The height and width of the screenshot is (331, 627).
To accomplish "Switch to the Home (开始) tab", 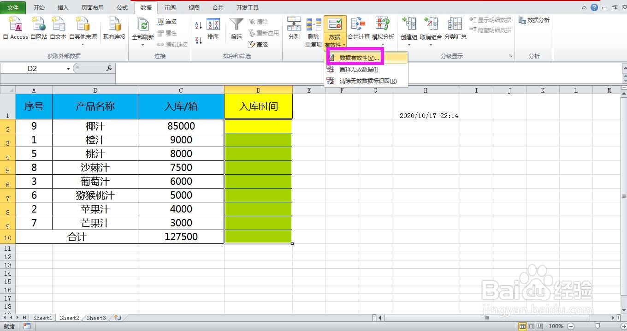I will coord(39,8).
